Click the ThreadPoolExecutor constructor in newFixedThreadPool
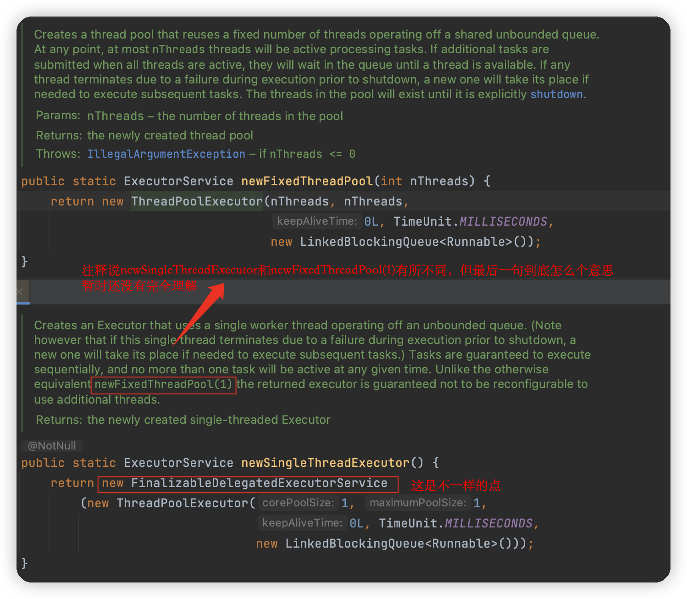 coord(197,201)
